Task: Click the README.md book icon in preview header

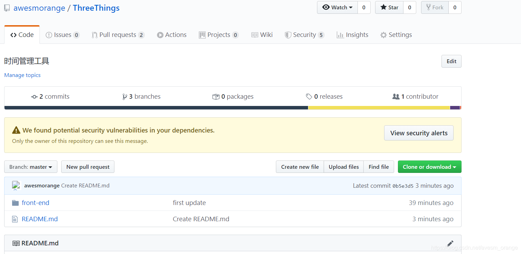Action: [x=16, y=243]
